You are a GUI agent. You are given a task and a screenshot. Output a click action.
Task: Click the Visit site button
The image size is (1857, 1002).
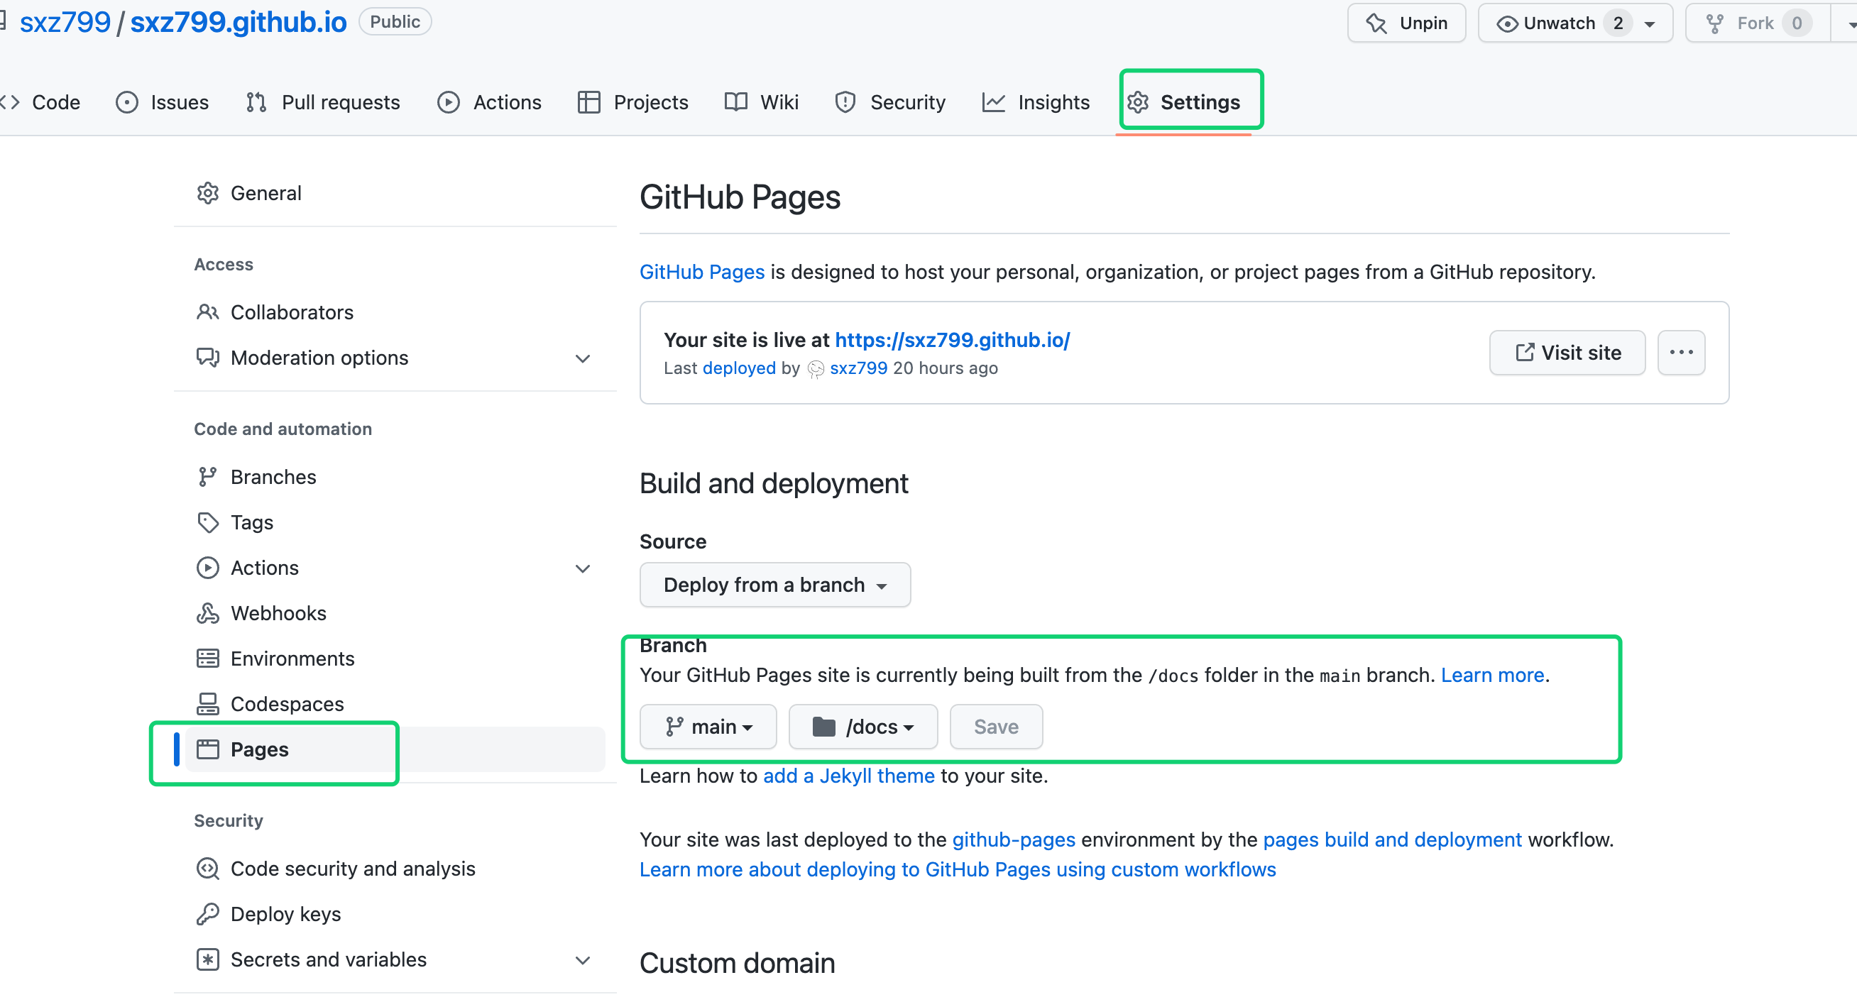[x=1567, y=352]
